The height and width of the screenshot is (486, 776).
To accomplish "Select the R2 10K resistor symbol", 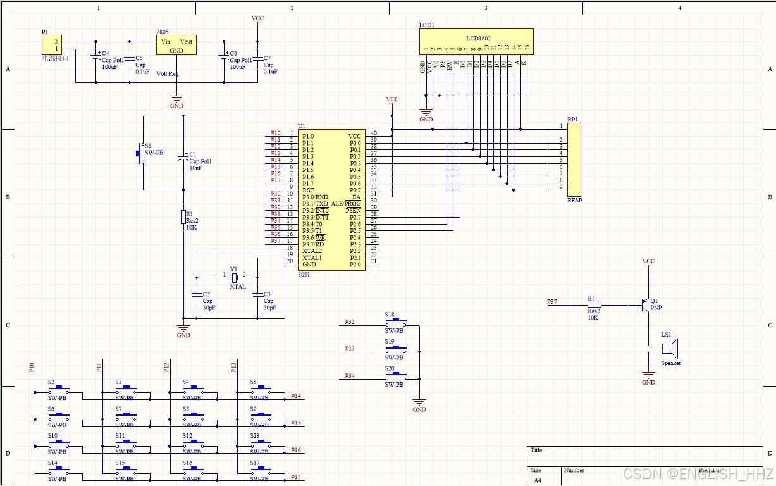I will click(594, 305).
